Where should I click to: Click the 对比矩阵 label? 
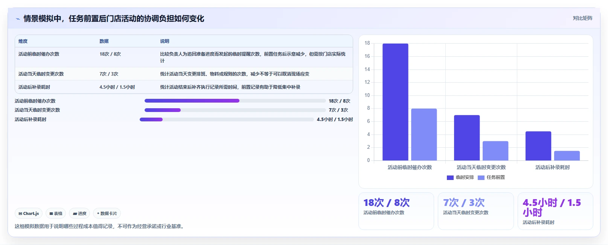point(582,18)
